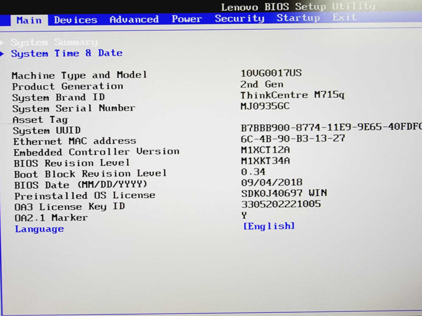Viewport: 422px width, 316px height.
Task: Click the OA2.1 Marker label
Action: coord(51,218)
